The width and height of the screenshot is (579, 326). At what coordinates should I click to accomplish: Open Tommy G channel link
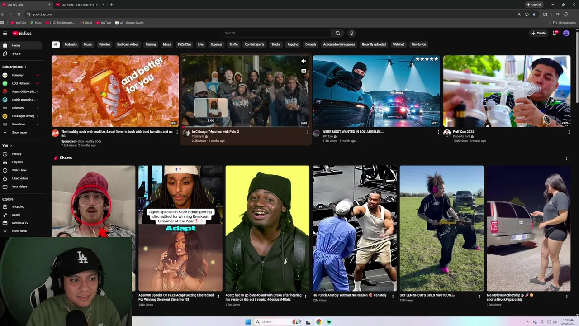coord(198,136)
